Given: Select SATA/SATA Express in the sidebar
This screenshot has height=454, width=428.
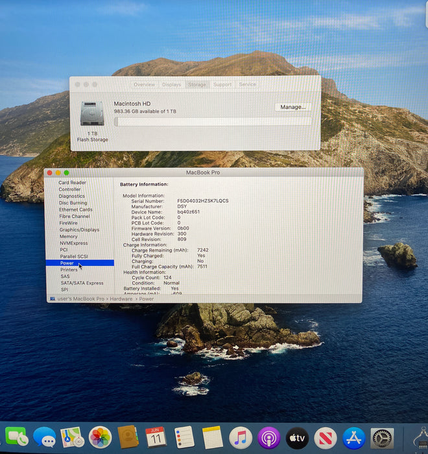Looking at the screenshot, I should tap(82, 283).
